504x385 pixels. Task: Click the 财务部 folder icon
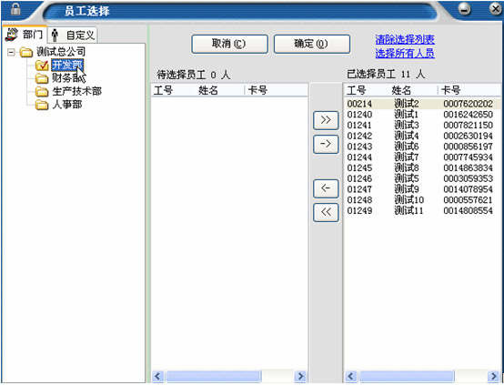[x=42, y=78]
